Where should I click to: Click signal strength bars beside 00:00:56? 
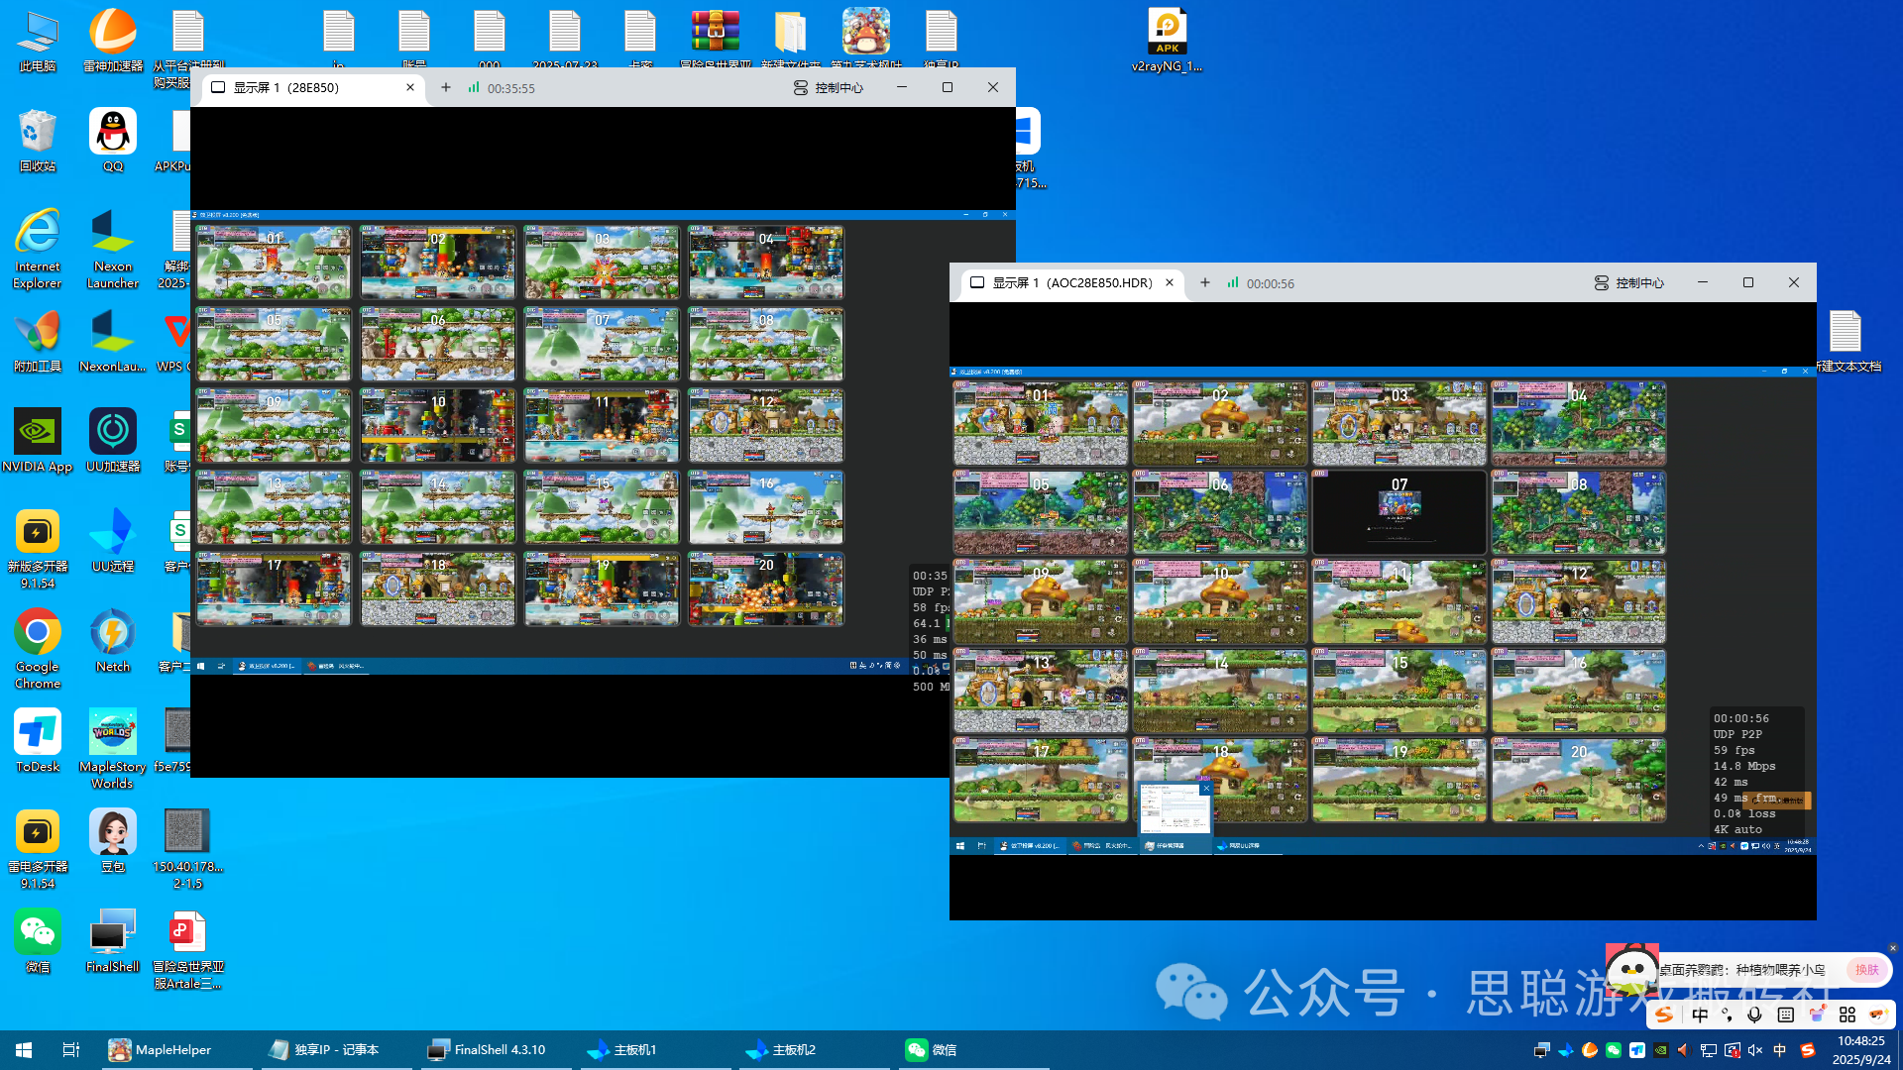[1233, 283]
